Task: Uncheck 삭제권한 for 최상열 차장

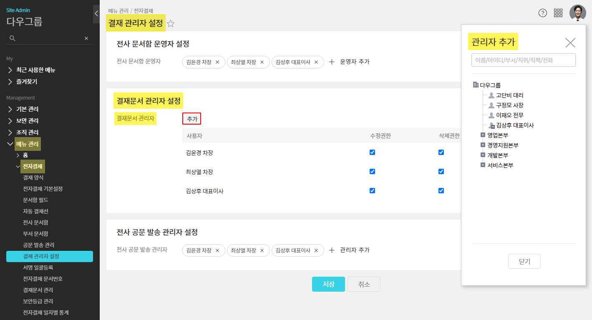Action: coord(441,172)
